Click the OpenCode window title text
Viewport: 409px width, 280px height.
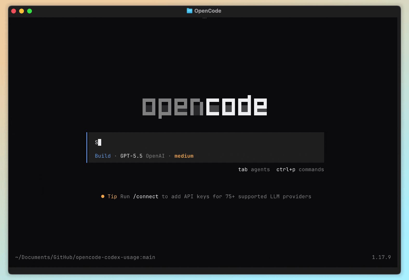pos(208,11)
